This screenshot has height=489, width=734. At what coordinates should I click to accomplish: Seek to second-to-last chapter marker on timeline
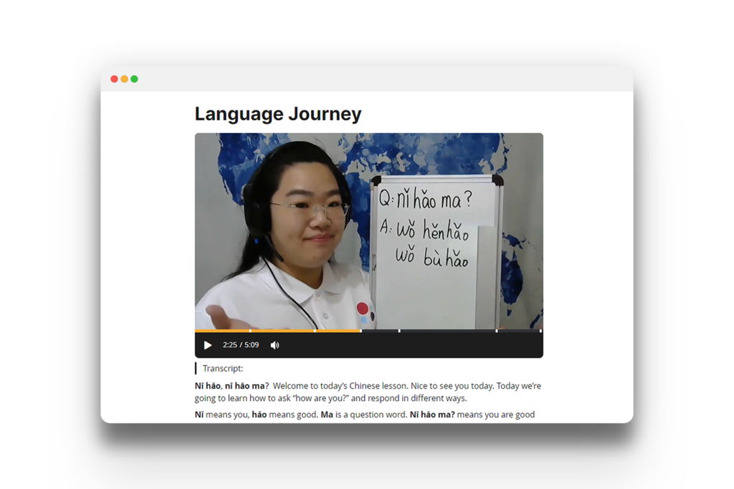coord(497,331)
